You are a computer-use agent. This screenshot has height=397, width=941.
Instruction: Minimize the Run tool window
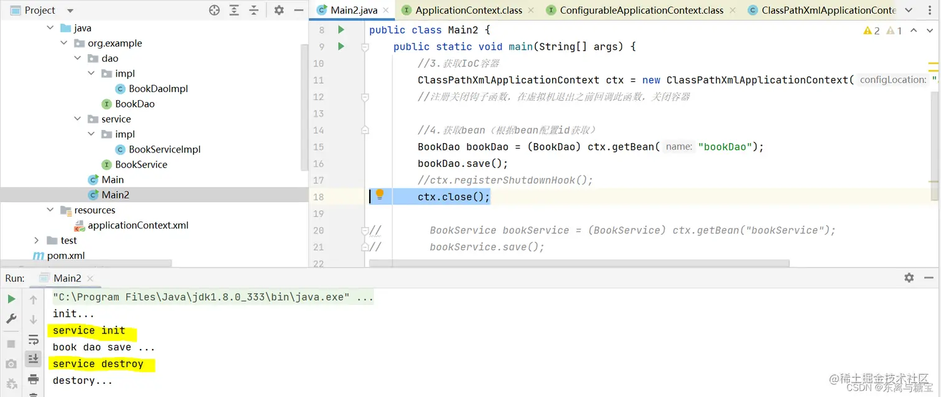[x=929, y=278]
